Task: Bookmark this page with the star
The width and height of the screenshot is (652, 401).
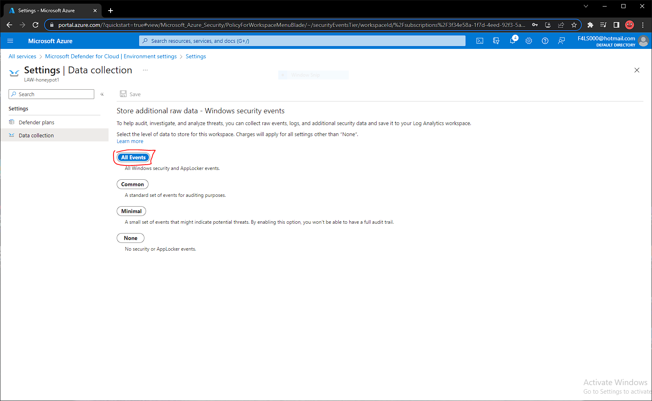Action: pyautogui.click(x=574, y=25)
